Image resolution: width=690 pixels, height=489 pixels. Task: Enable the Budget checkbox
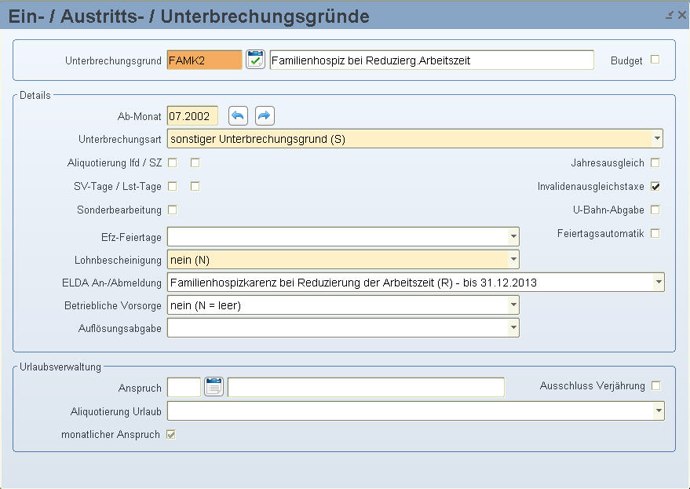(655, 60)
